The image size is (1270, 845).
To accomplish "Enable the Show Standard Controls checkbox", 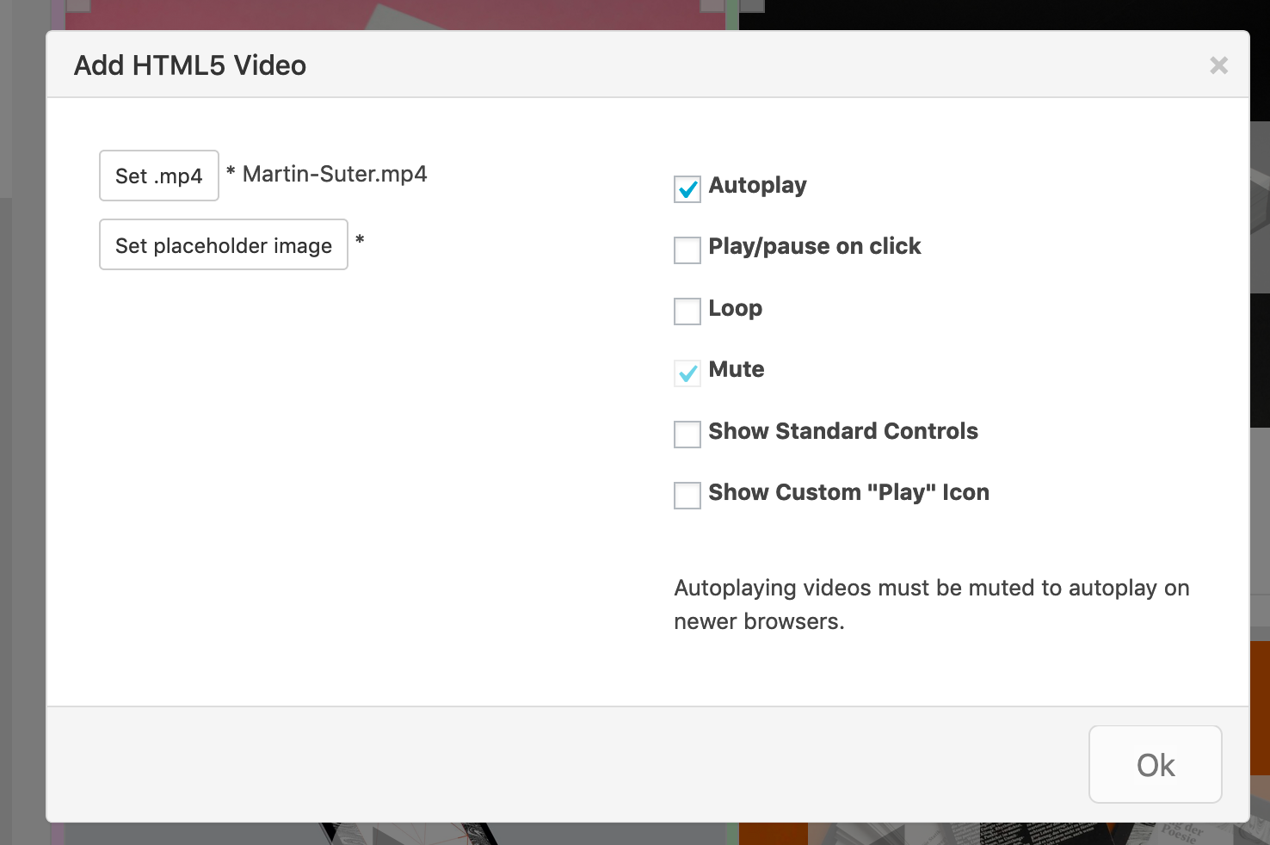I will point(687,435).
